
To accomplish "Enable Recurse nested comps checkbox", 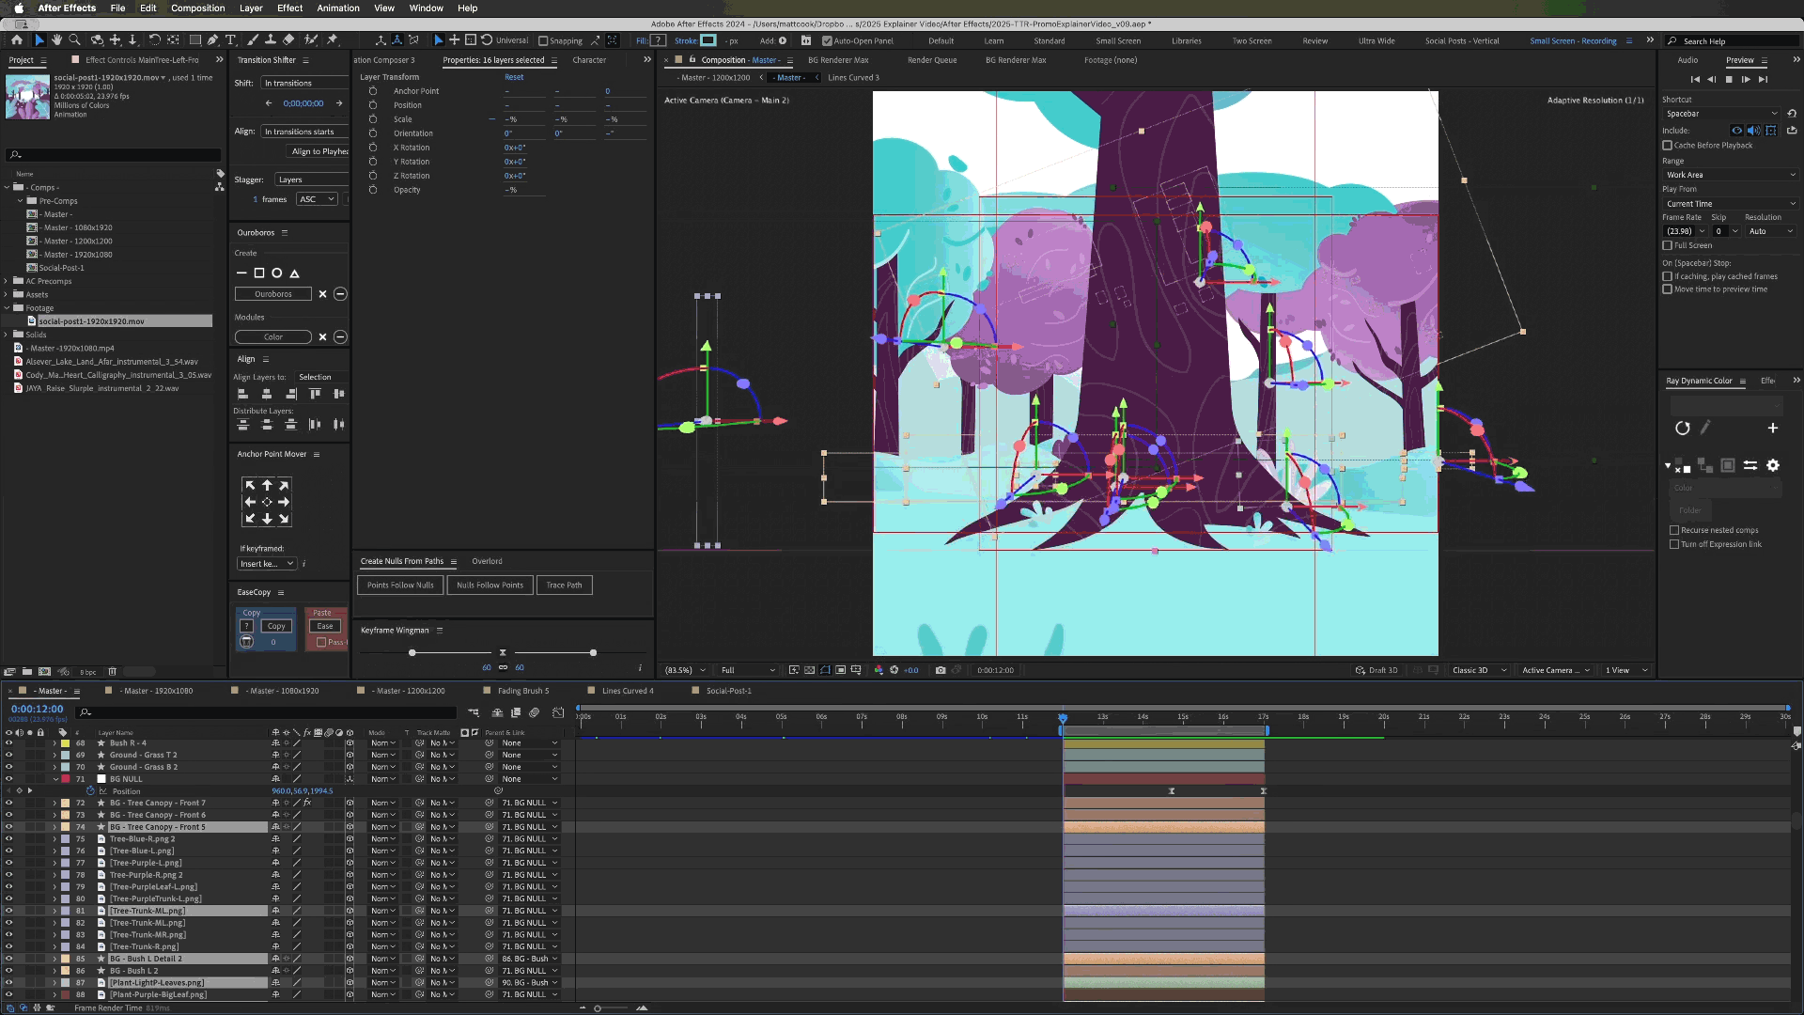I will [1674, 530].
